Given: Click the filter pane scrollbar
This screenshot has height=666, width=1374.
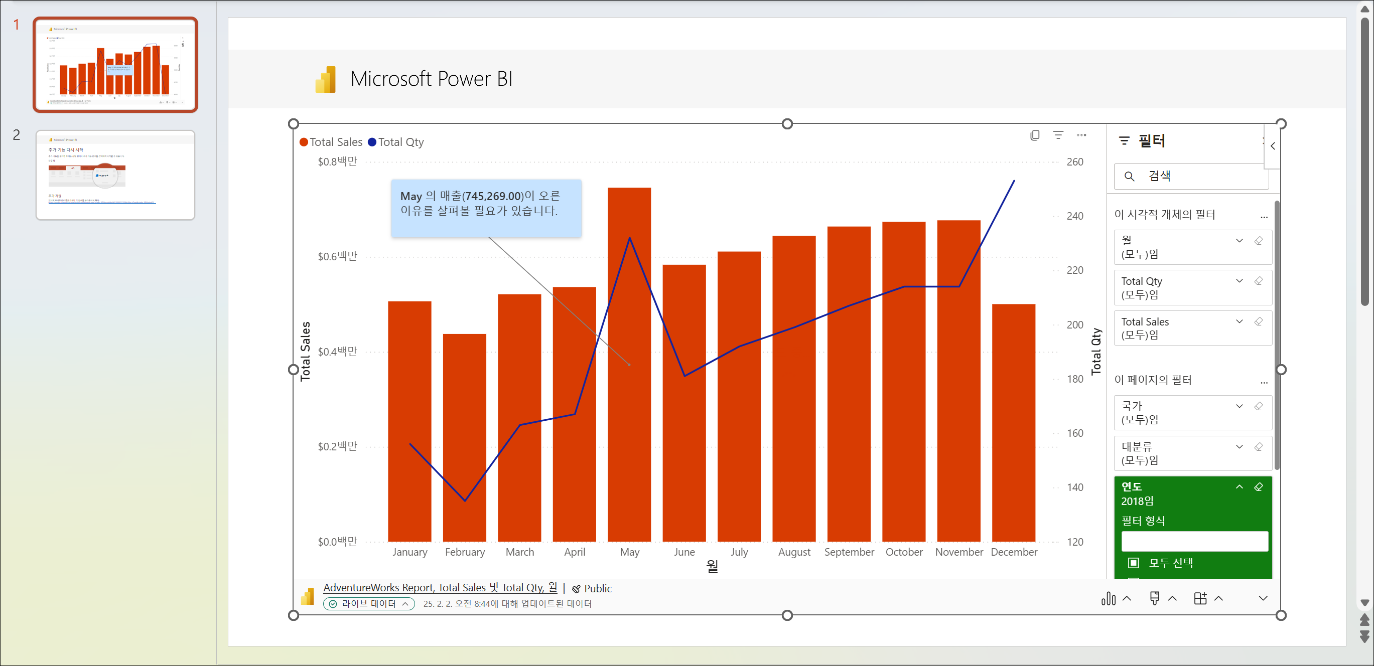Looking at the screenshot, I should coord(1277,335).
